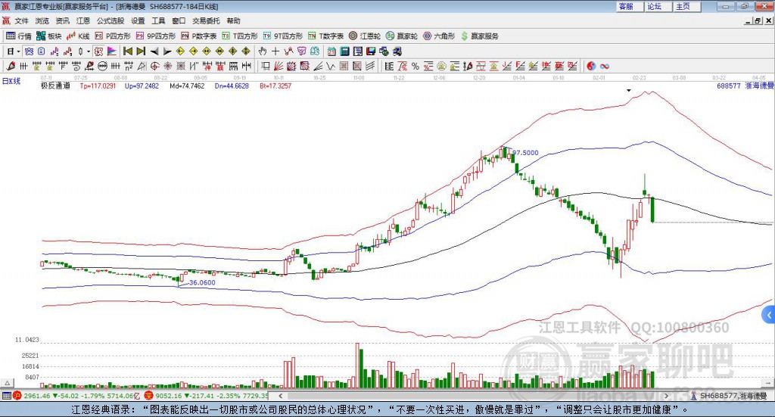Select the red pencil drawing tool
Image resolution: width=775 pixels, height=417 pixels.
click(11, 66)
